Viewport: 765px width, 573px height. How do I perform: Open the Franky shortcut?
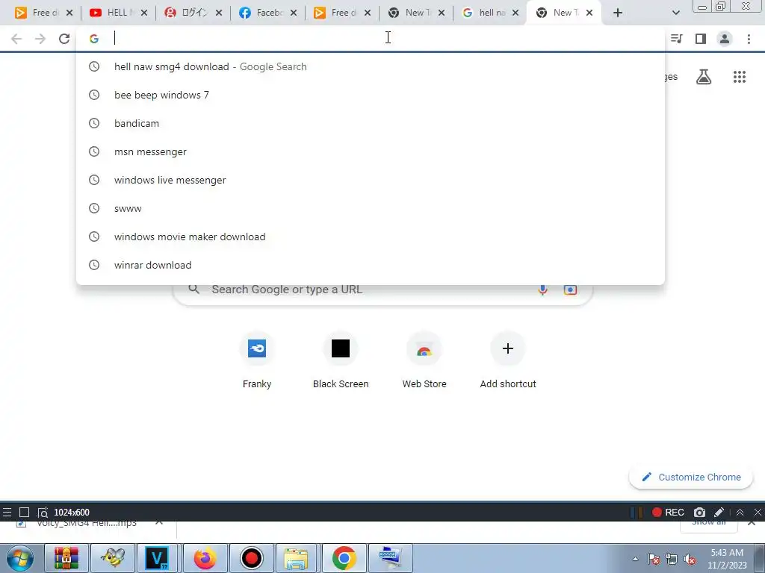click(257, 360)
